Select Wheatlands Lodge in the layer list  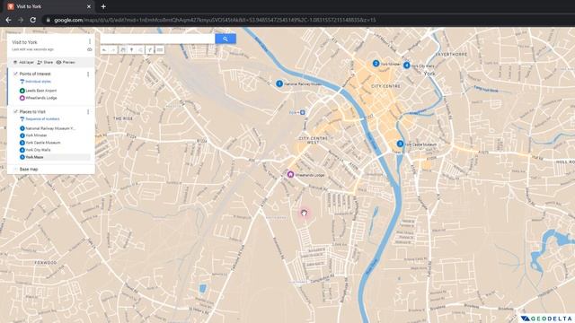(x=41, y=98)
